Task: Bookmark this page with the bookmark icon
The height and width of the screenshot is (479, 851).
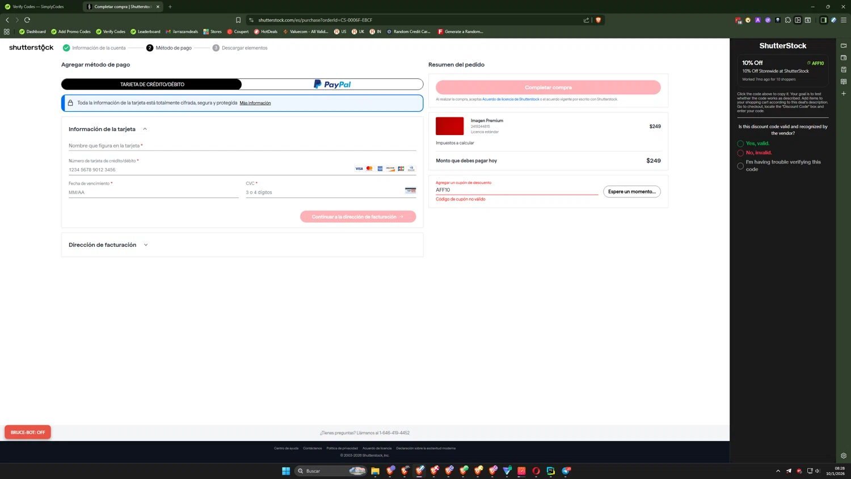Action: (238, 20)
